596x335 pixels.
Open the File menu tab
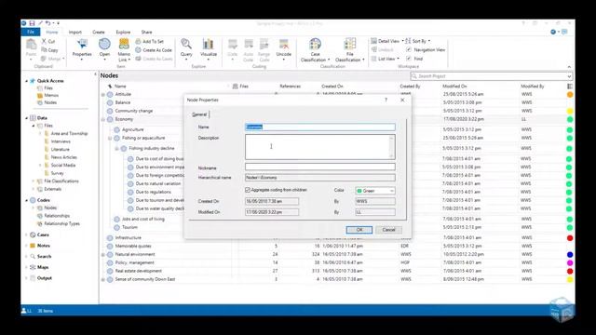pyautogui.click(x=31, y=32)
